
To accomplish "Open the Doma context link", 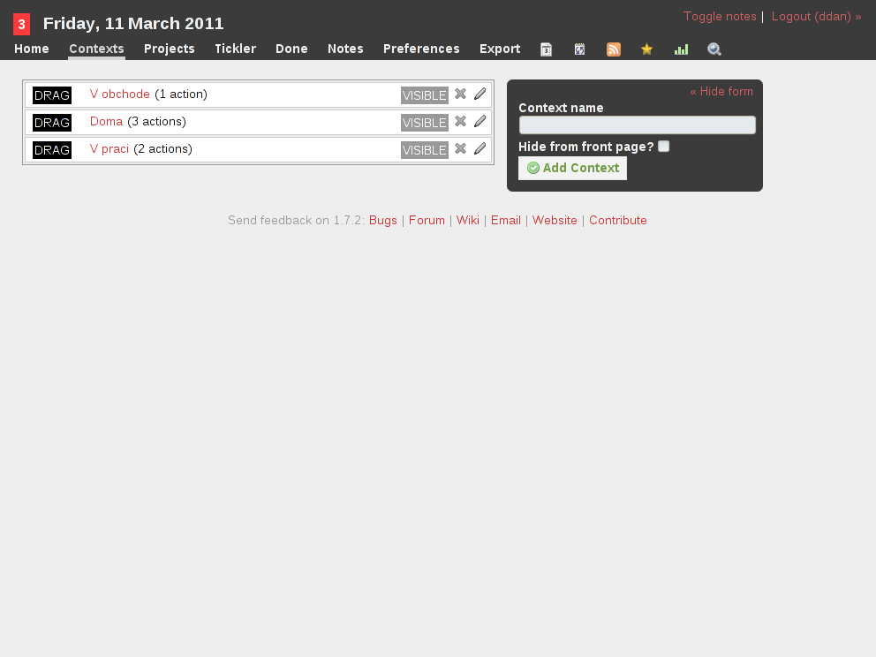I will pos(106,121).
